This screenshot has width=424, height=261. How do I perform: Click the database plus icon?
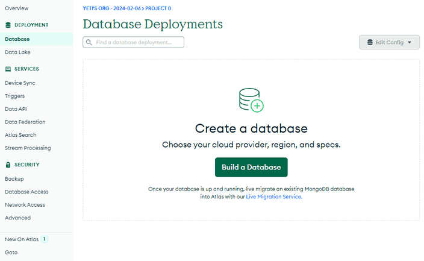[x=251, y=100]
